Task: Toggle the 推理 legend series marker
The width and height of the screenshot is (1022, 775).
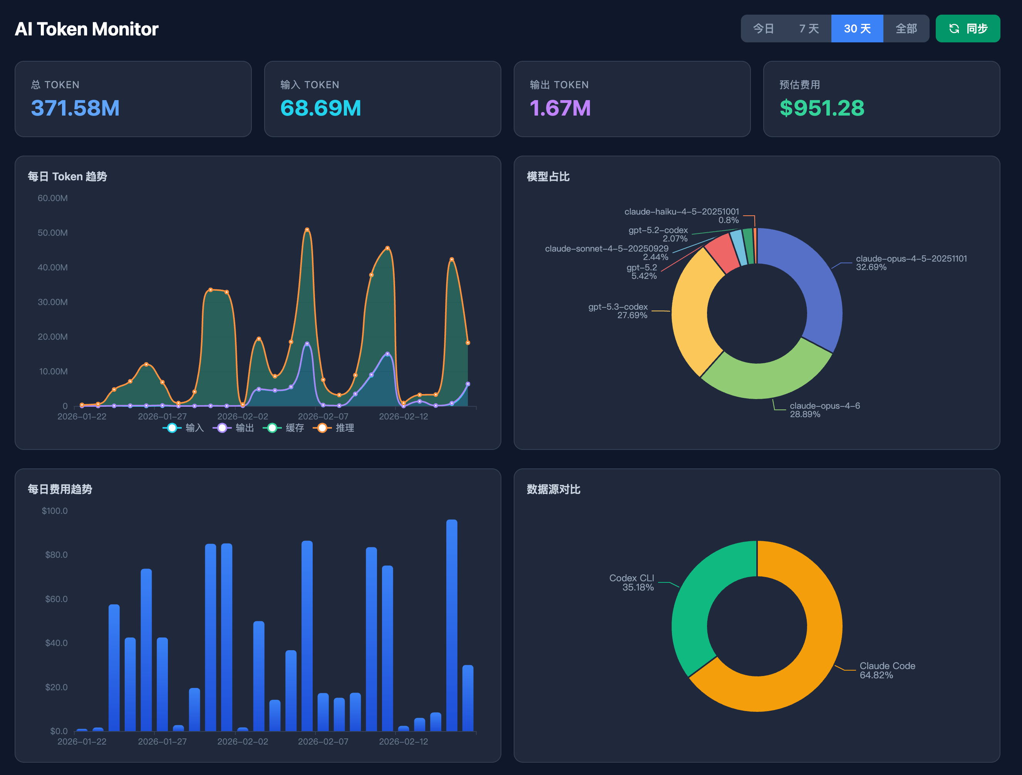Action: pyautogui.click(x=322, y=428)
